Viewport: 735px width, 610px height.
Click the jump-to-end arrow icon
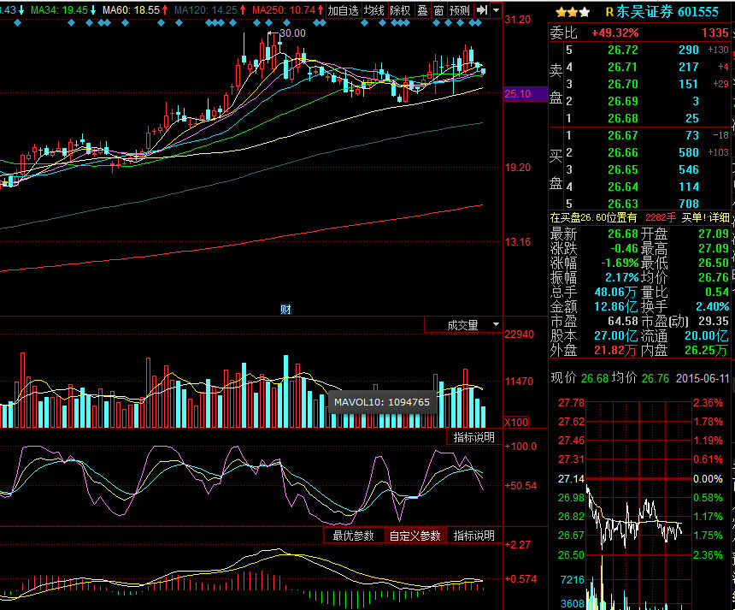coord(481,10)
